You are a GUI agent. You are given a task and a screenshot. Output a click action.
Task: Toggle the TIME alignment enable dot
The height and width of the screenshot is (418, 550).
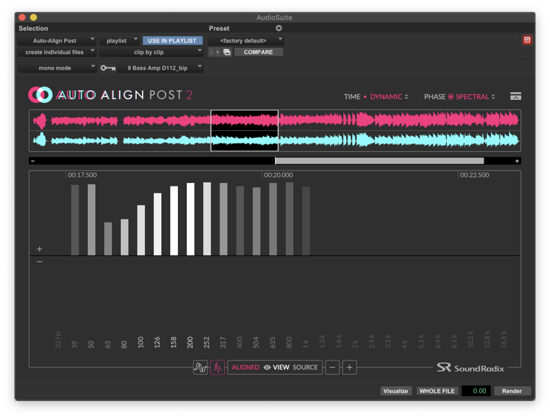[x=365, y=96]
